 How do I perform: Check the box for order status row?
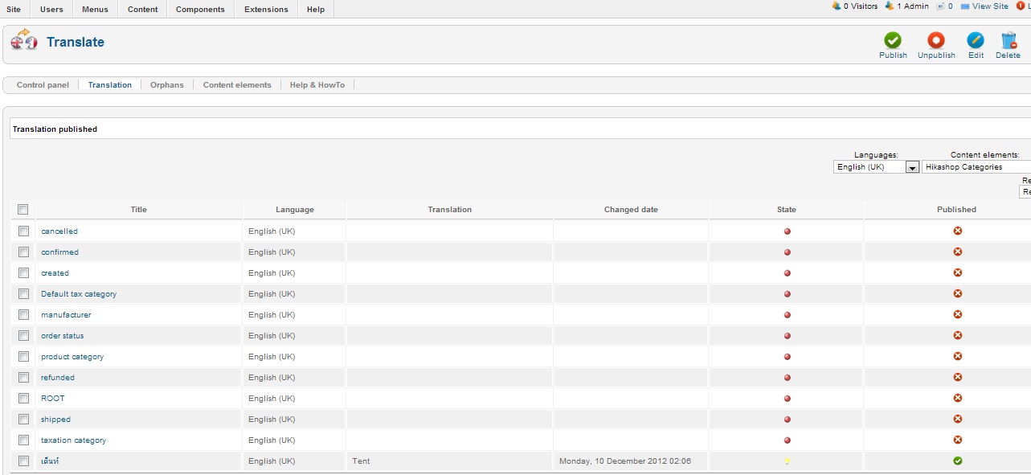(x=23, y=335)
